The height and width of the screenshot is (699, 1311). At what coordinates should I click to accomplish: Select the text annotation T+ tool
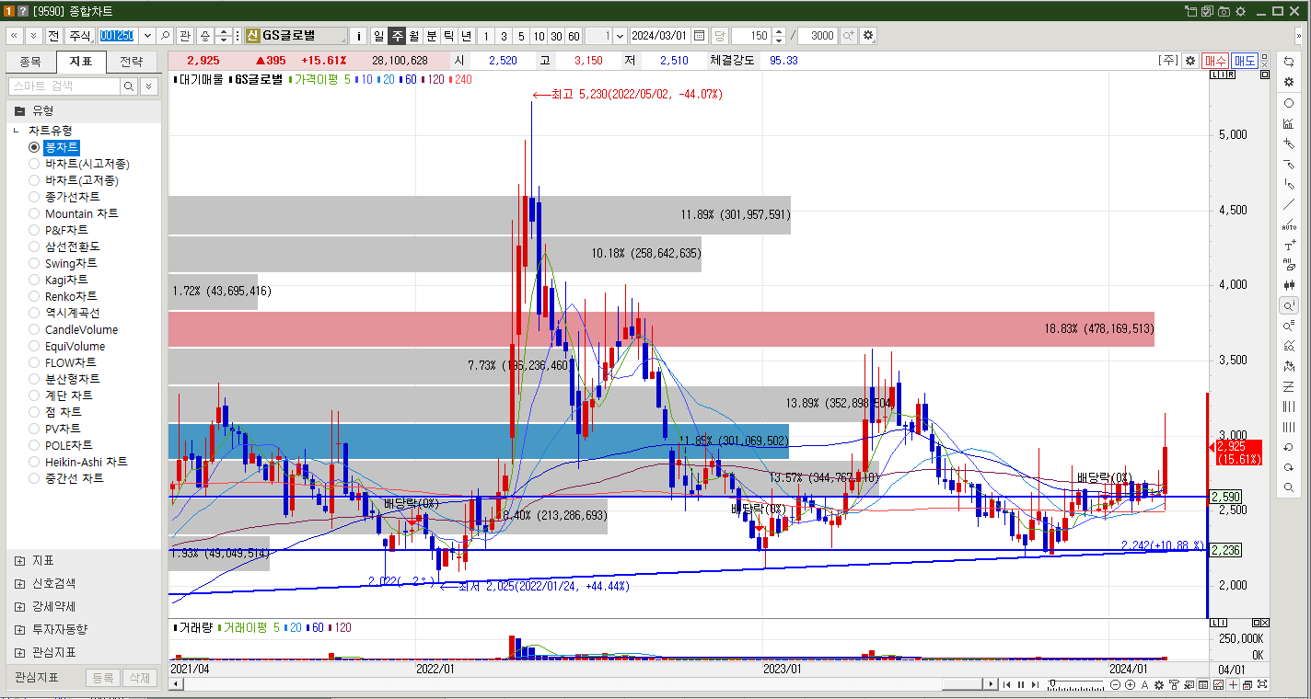(x=1289, y=246)
